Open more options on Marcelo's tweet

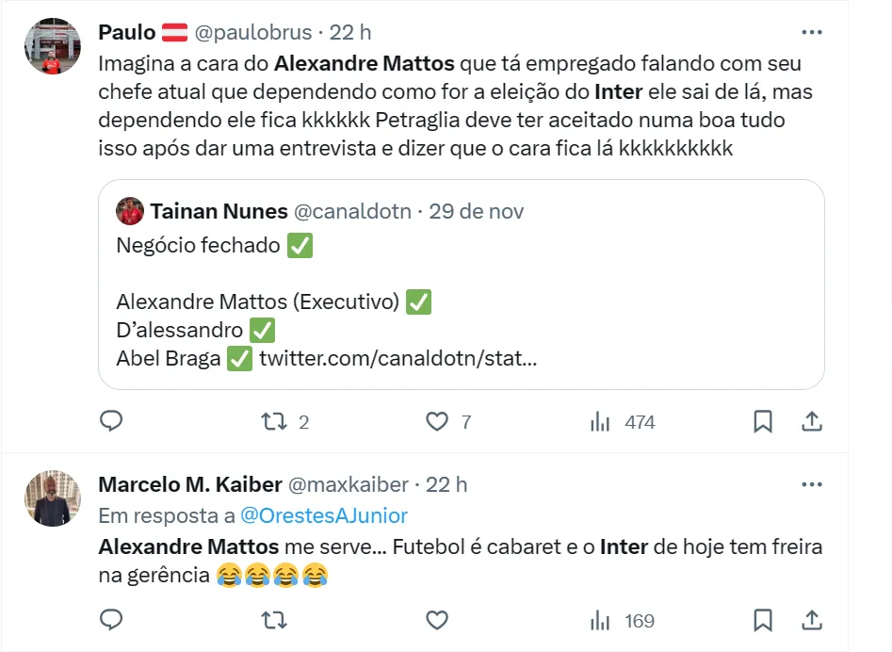click(x=812, y=484)
